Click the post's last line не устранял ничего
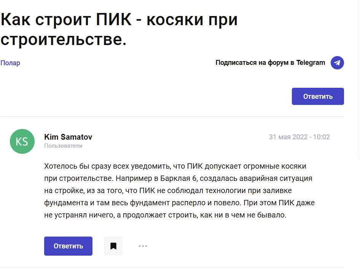The width and height of the screenshot is (360, 269). pyautogui.click(x=79, y=215)
